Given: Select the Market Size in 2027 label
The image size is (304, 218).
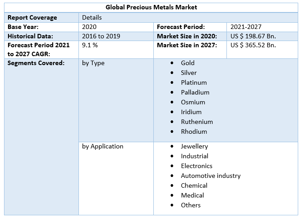Looking at the screenshot, I should (x=187, y=45).
